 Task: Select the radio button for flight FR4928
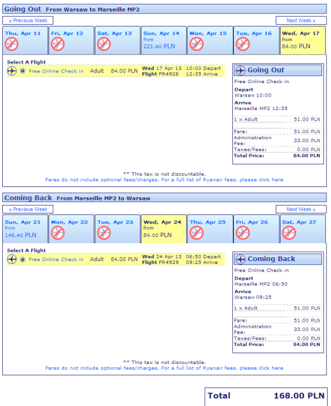(x=23, y=71)
